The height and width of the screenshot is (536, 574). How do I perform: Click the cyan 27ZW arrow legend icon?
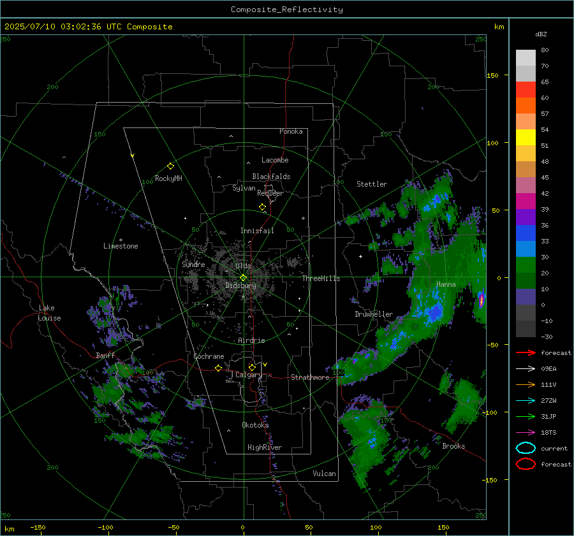[x=526, y=400]
